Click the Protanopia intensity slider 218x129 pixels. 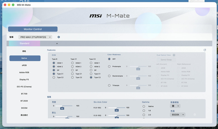click(138, 66)
